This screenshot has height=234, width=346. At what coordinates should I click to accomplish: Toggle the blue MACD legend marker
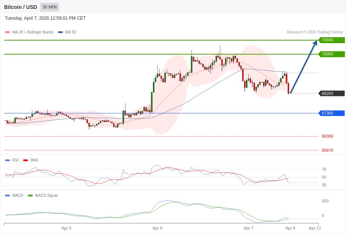pyautogui.click(x=7, y=196)
